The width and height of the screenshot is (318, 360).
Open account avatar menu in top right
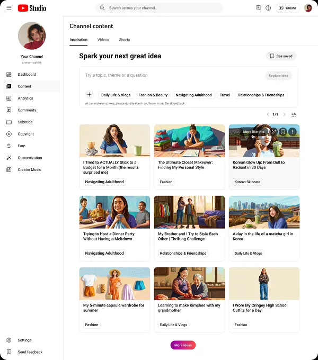click(308, 8)
